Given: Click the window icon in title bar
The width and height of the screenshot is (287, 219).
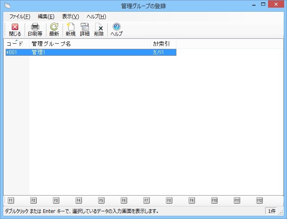Looking at the screenshot, I should [7, 6].
